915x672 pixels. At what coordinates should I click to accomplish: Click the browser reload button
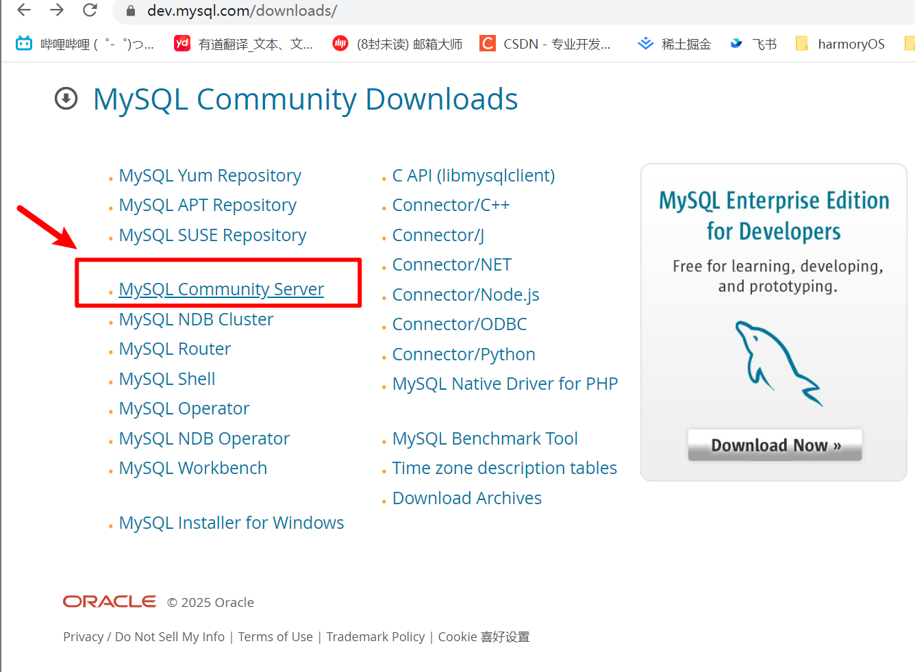click(x=89, y=11)
